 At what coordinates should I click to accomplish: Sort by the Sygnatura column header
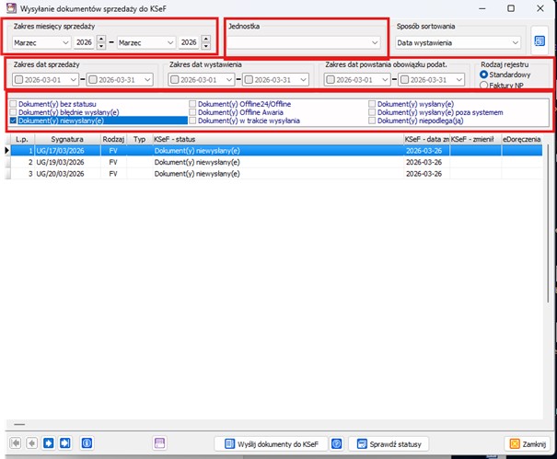66,139
